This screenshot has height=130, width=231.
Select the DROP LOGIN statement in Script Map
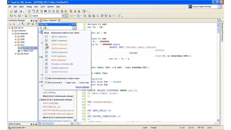51,103
